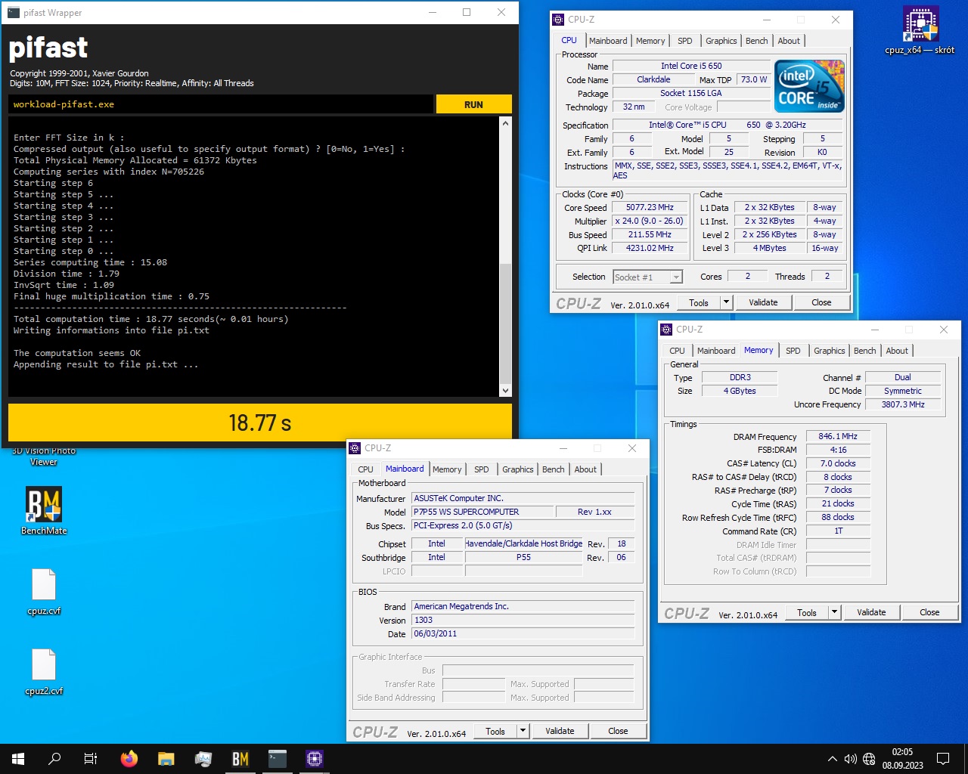Image resolution: width=968 pixels, height=774 pixels.
Task: Expand the Socket #1 selection dropdown
Action: [676, 277]
